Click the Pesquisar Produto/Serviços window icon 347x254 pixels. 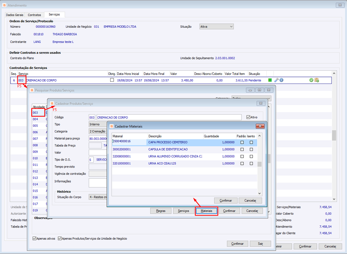[32, 90]
